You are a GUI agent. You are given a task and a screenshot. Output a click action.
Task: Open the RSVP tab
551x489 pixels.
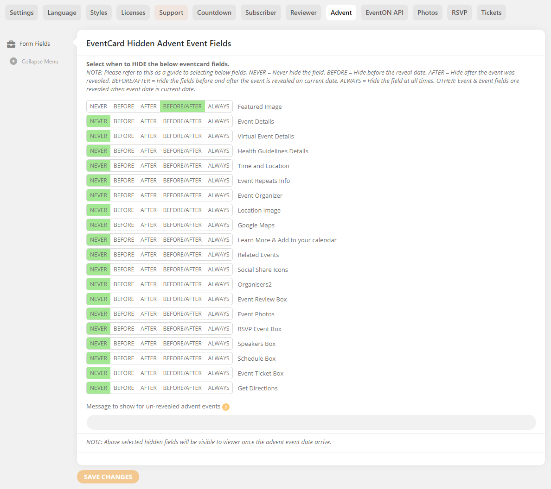(x=460, y=13)
